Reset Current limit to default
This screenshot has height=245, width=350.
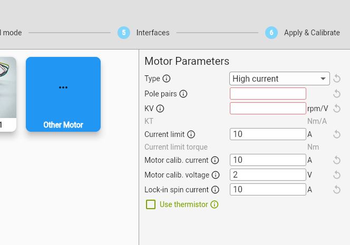point(337,134)
